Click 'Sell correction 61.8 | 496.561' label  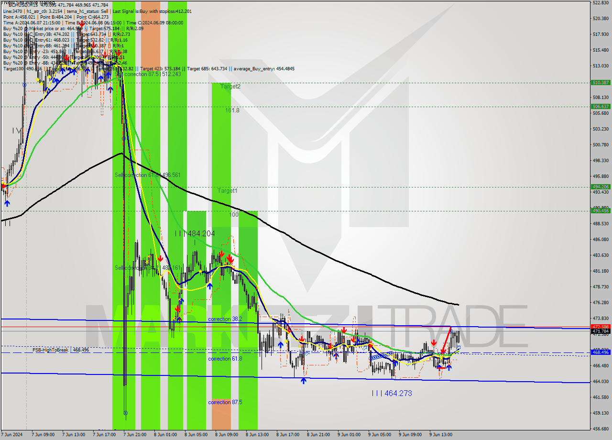[148, 175]
